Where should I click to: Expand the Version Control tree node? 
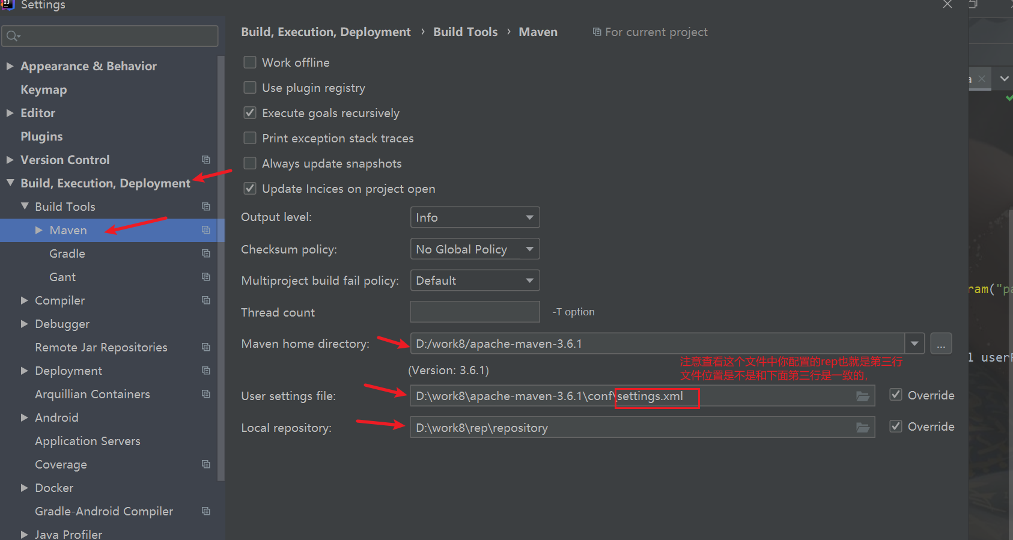pyautogui.click(x=10, y=160)
